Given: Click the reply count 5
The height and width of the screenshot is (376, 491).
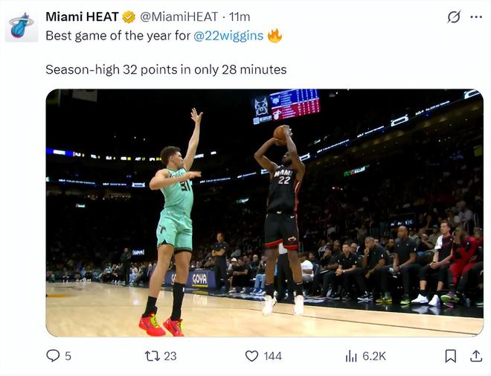Looking at the screenshot, I should click(68, 356).
